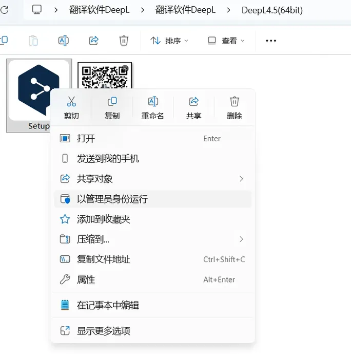This screenshot has width=351, height=354.
Task: Click 删除 delete in context menu
Action: point(235,108)
